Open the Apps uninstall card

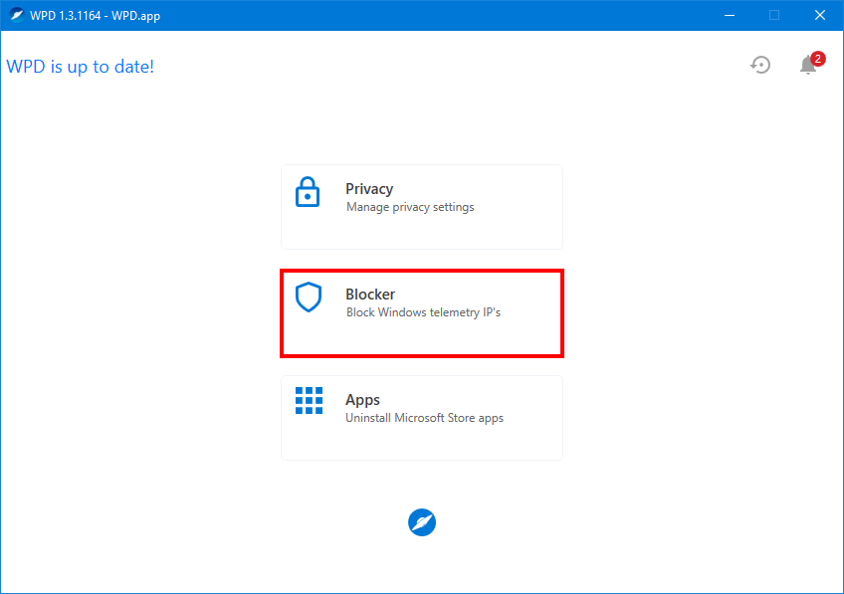421,418
